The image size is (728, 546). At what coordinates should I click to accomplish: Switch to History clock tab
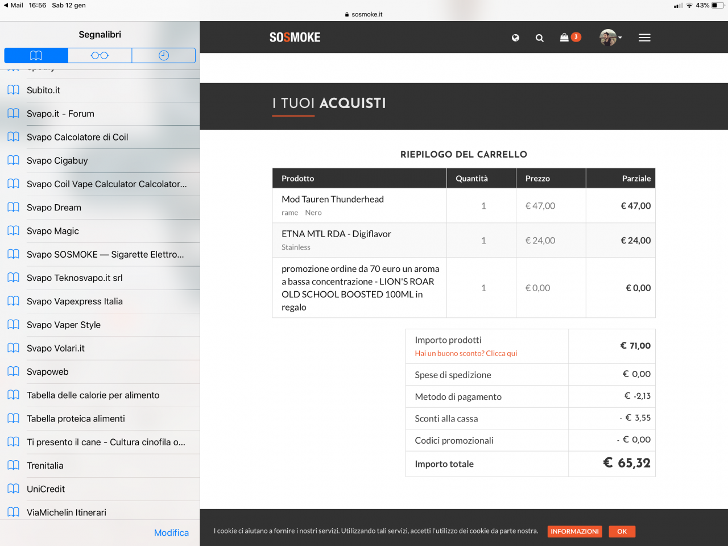[x=164, y=55]
